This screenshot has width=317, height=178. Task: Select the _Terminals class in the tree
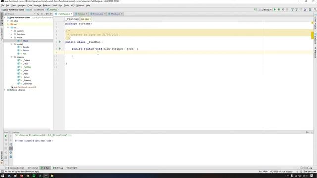point(28,84)
